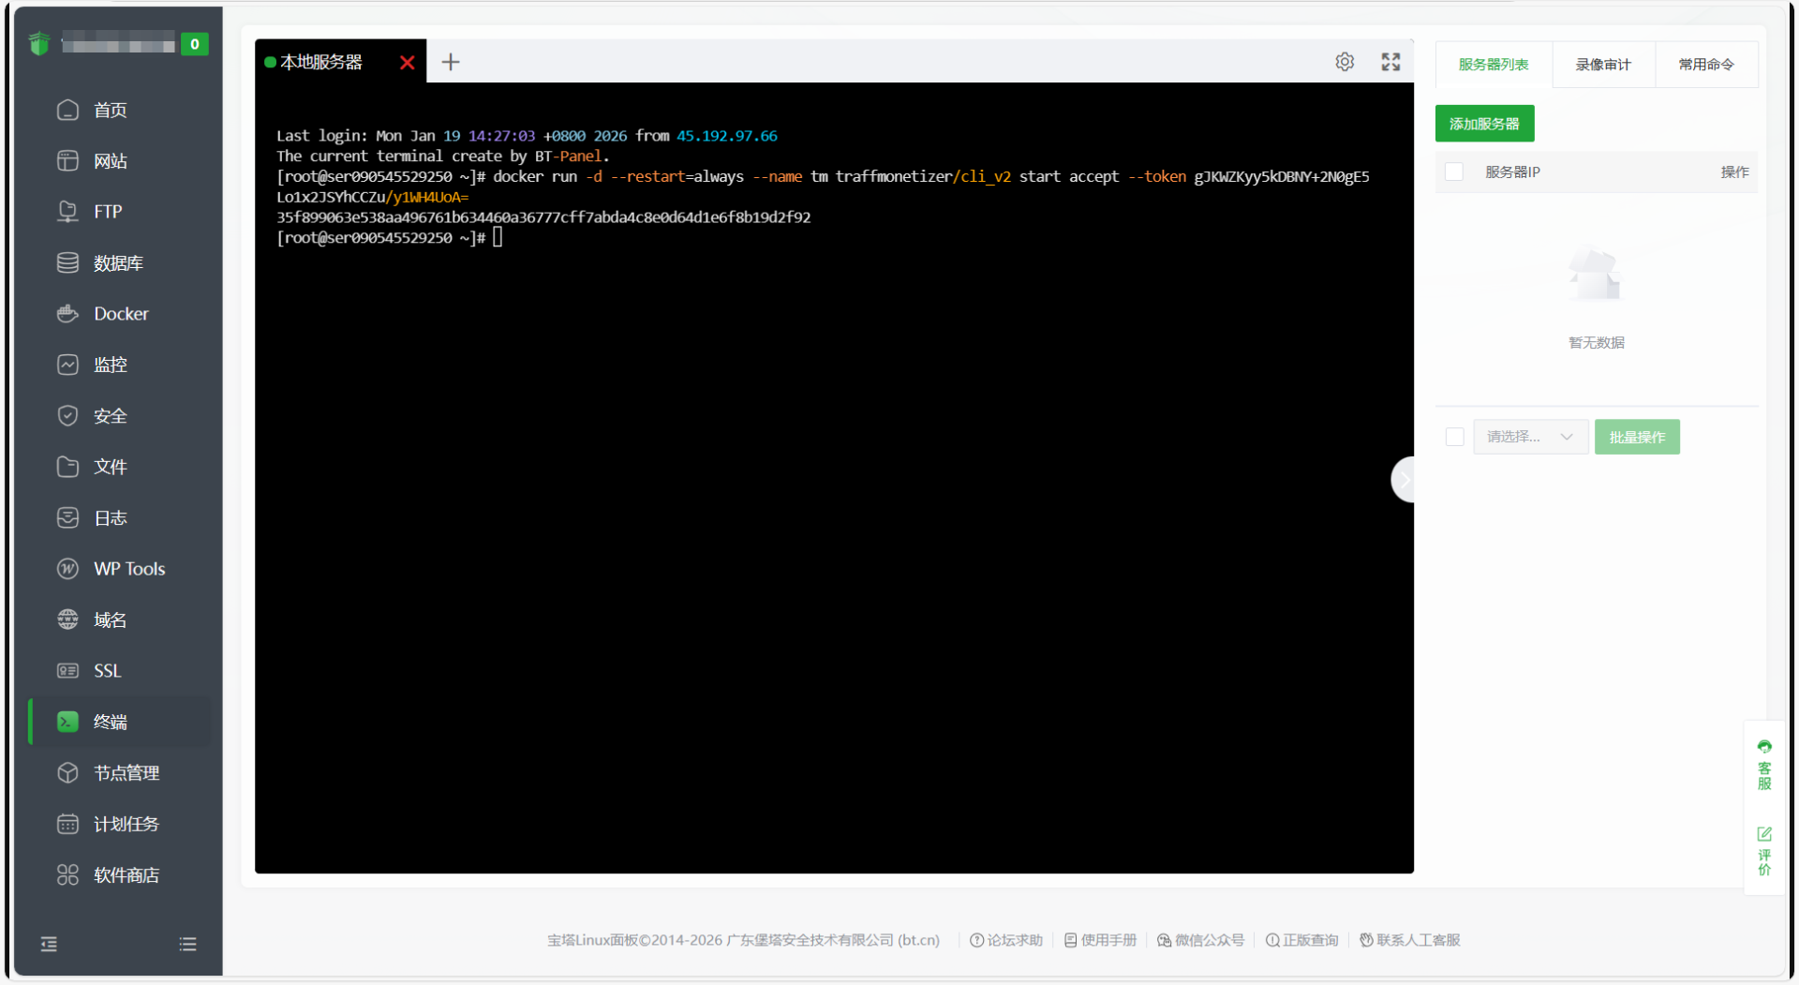Add a new terminal tab
The image size is (1799, 985).
pyautogui.click(x=451, y=62)
